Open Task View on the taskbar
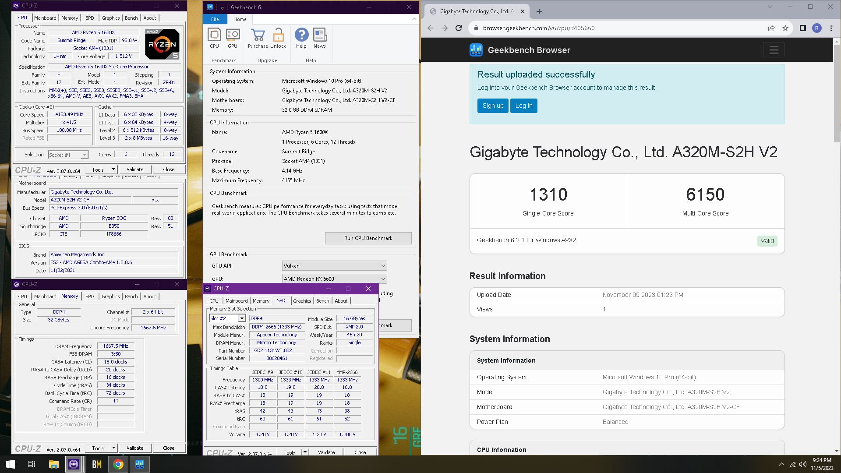Viewport: 841px width, 473px height. pos(32,464)
